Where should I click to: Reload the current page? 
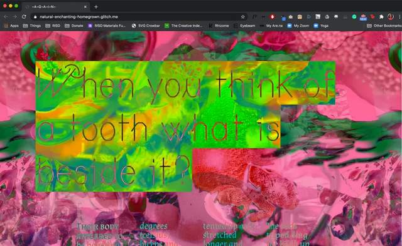click(x=24, y=17)
